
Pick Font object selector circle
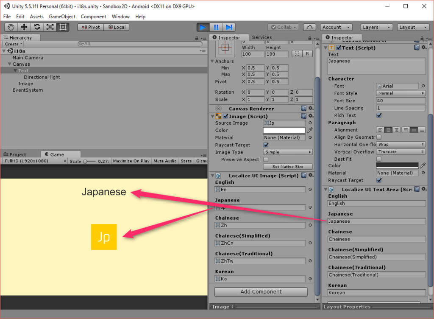[x=423, y=86]
